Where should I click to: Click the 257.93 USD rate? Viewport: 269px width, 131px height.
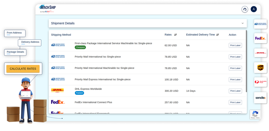171,102
